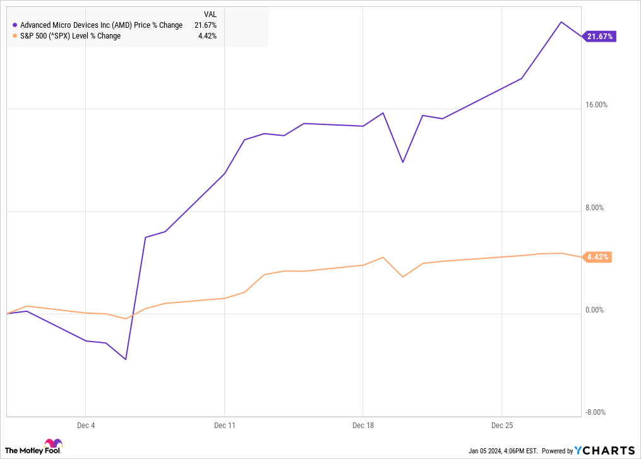Viewport: 641px width, 459px height.
Task: Click the Powered by text
Action: (x=557, y=451)
